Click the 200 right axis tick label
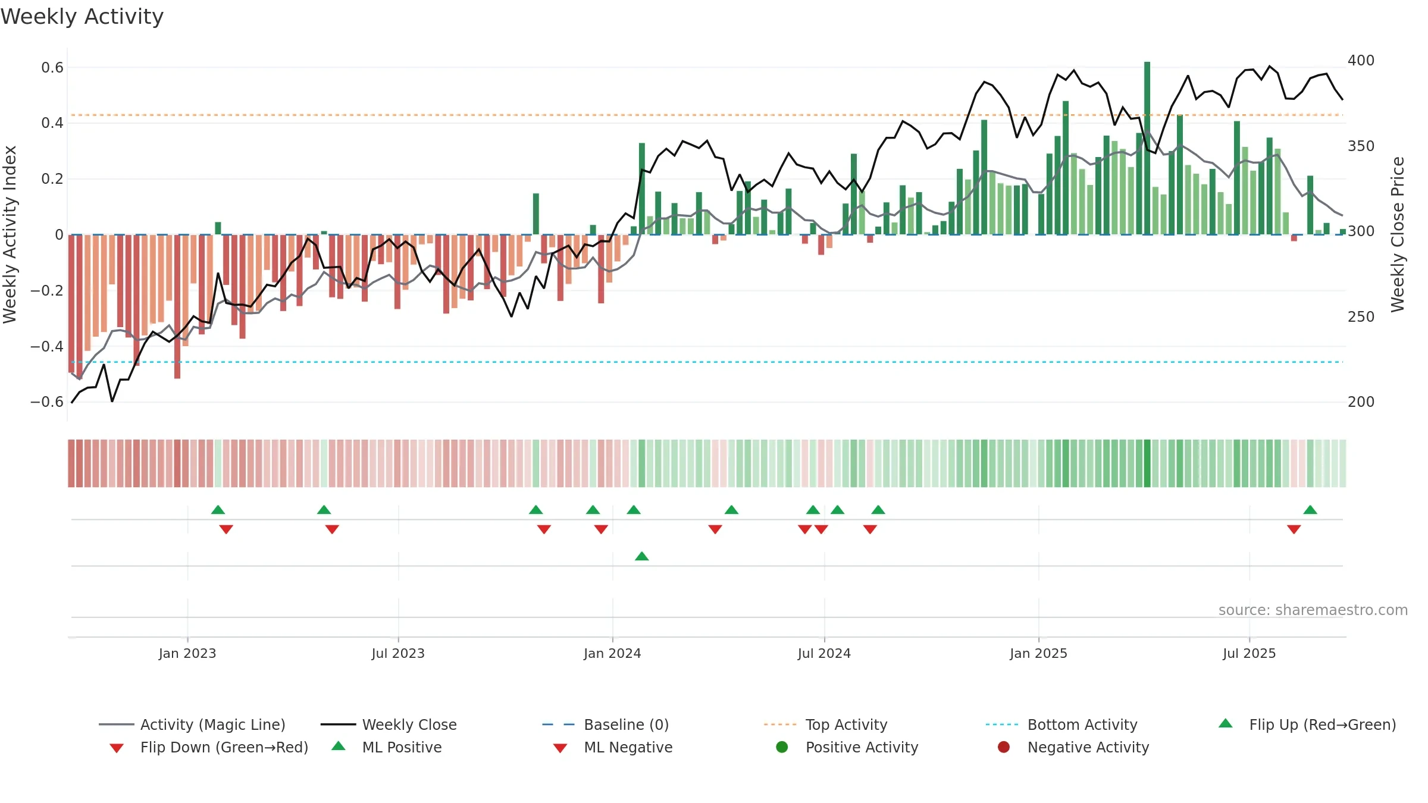Viewport: 1428px width, 803px height. [1361, 402]
